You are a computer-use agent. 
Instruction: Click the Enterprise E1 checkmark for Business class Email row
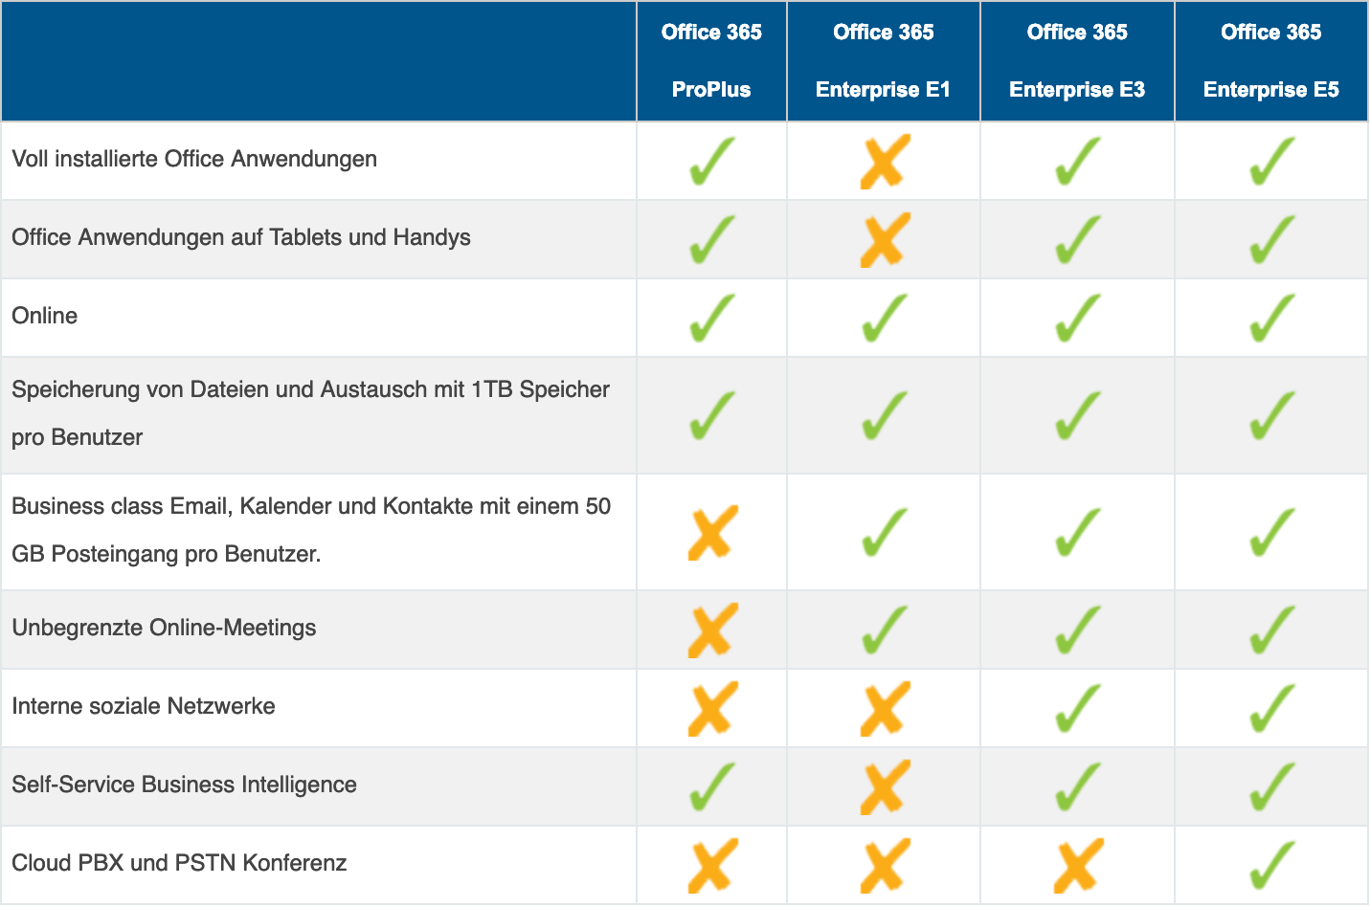(x=885, y=532)
